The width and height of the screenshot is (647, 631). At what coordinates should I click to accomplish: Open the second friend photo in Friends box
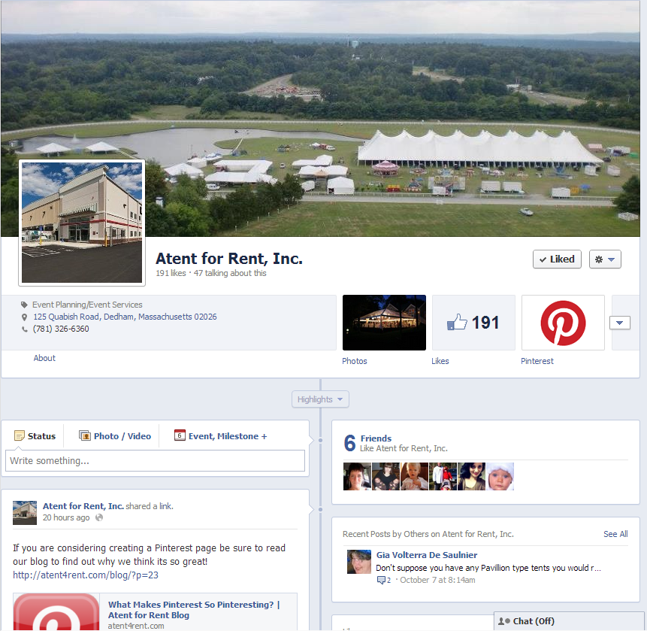click(x=385, y=477)
